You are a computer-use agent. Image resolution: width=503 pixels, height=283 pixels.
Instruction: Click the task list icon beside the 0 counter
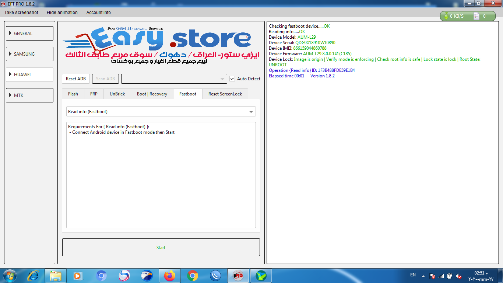pos(476,16)
